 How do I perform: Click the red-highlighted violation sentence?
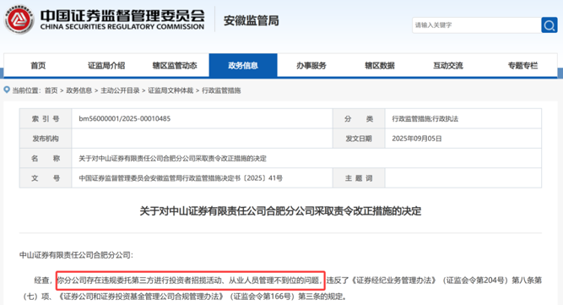point(191,280)
